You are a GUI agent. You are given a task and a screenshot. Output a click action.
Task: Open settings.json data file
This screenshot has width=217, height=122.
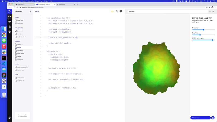[x=21, y=78]
